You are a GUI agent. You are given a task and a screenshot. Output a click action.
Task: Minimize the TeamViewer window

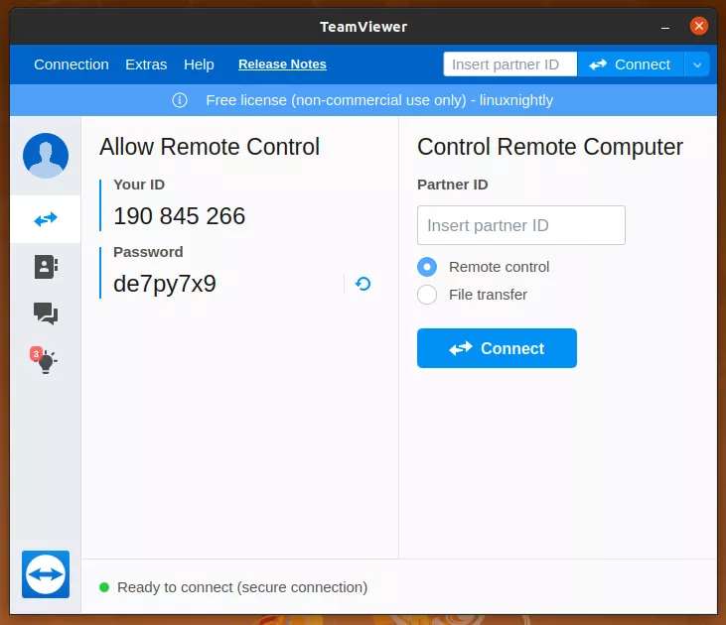(x=665, y=27)
